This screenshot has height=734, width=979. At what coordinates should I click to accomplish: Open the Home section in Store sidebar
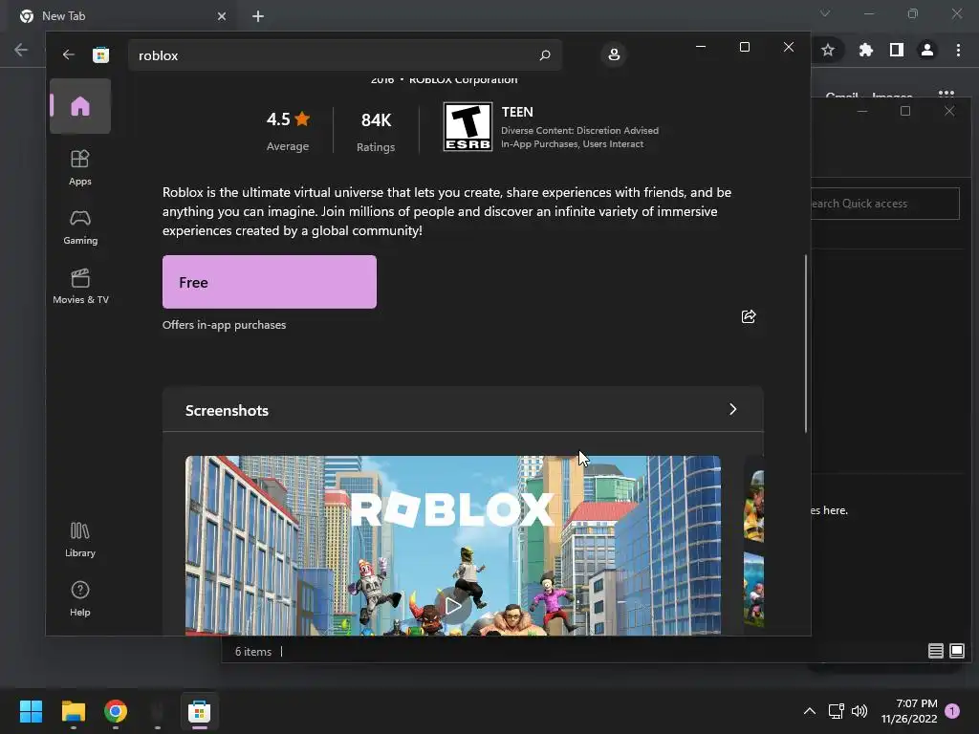pos(80,106)
